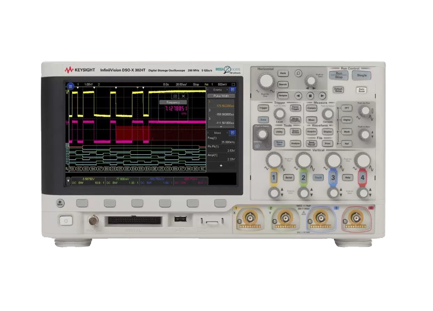
Task: Tap the Ampl(1) 2.33V measurement
Action: coord(221,157)
